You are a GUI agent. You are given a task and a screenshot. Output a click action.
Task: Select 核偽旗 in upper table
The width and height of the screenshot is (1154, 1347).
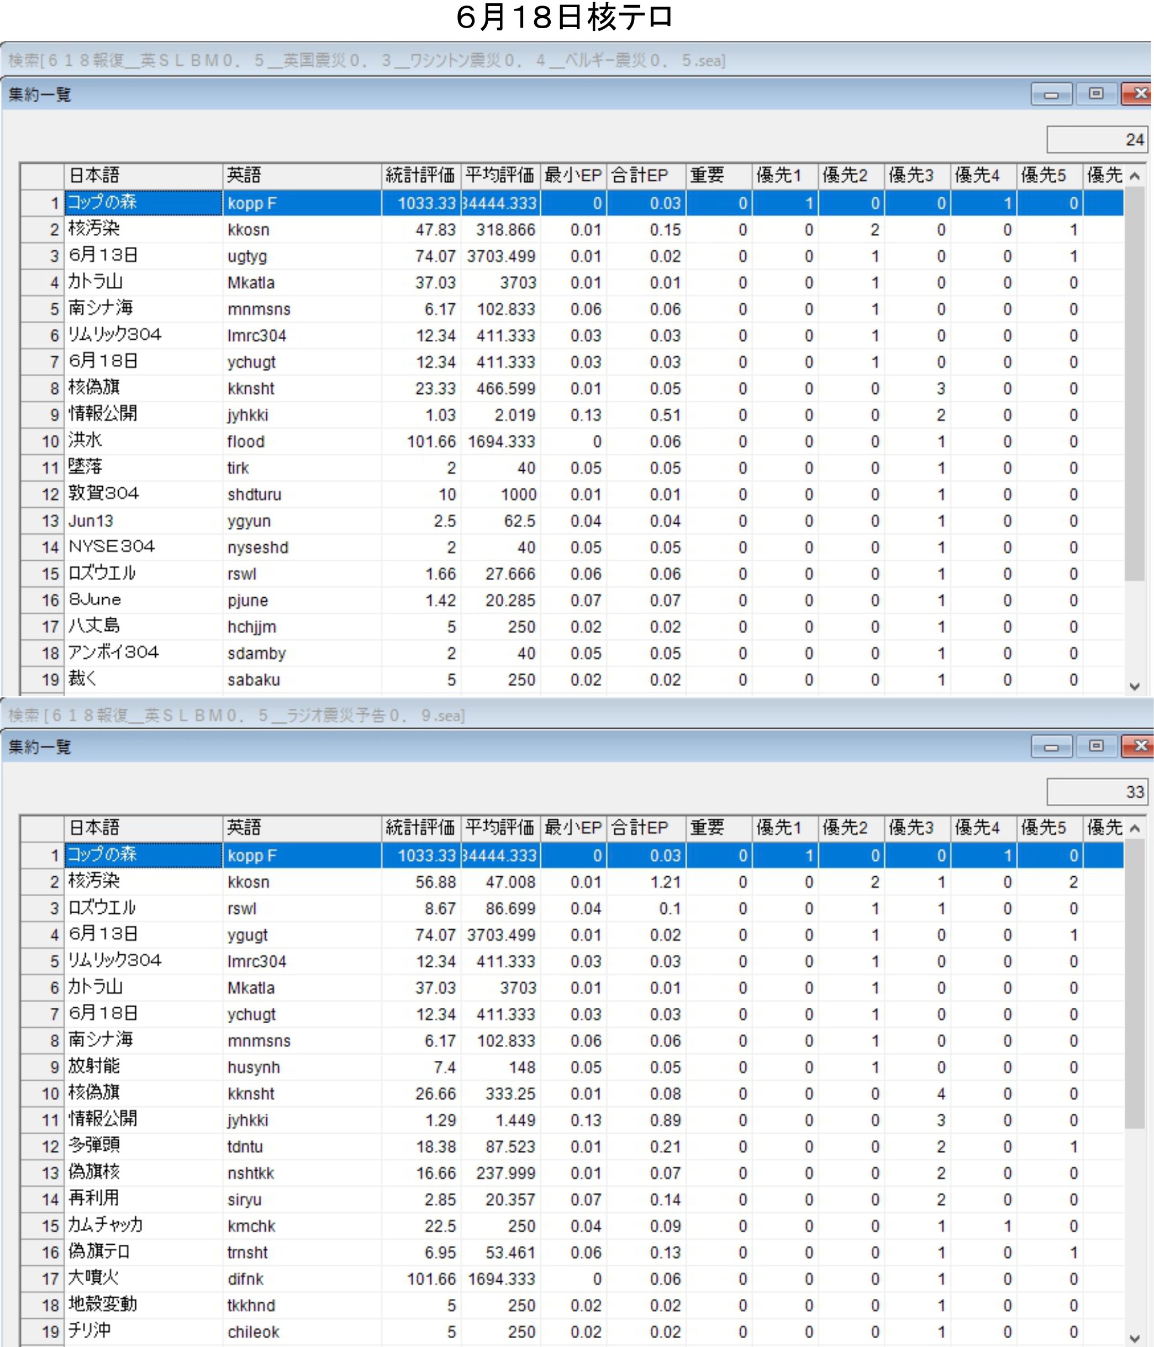point(144,389)
